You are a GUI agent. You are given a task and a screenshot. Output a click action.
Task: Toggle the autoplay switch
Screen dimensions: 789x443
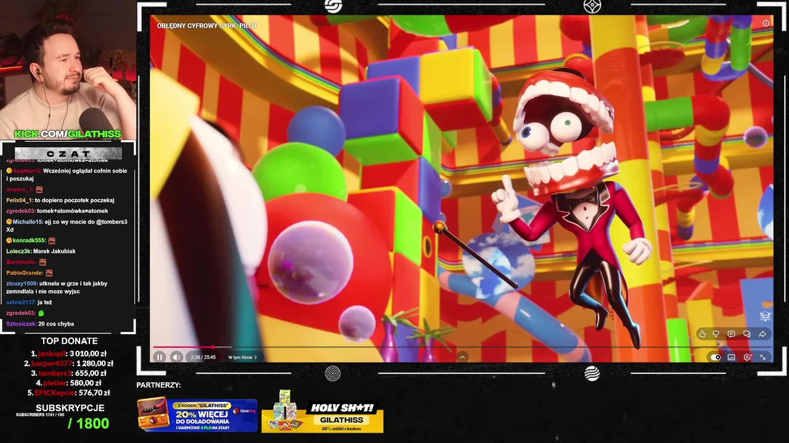click(716, 357)
